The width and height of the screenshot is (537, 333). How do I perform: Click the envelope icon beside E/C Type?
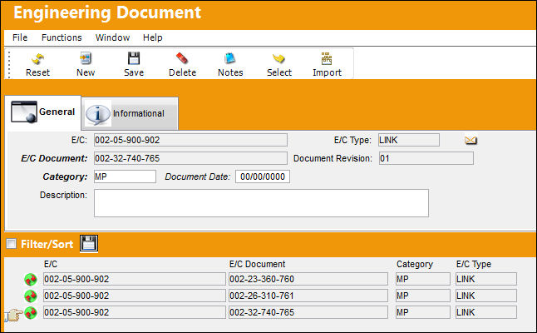tap(470, 140)
